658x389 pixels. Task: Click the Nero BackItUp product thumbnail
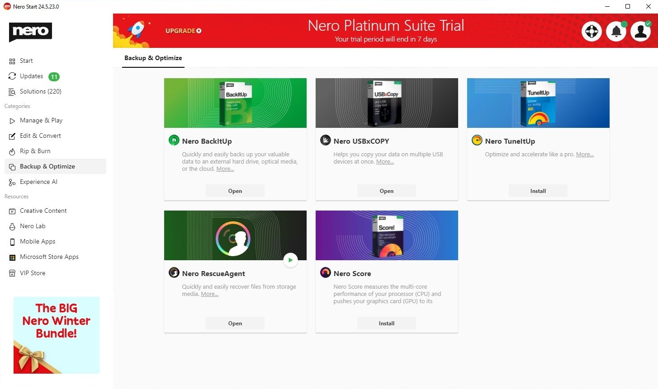[x=235, y=103]
